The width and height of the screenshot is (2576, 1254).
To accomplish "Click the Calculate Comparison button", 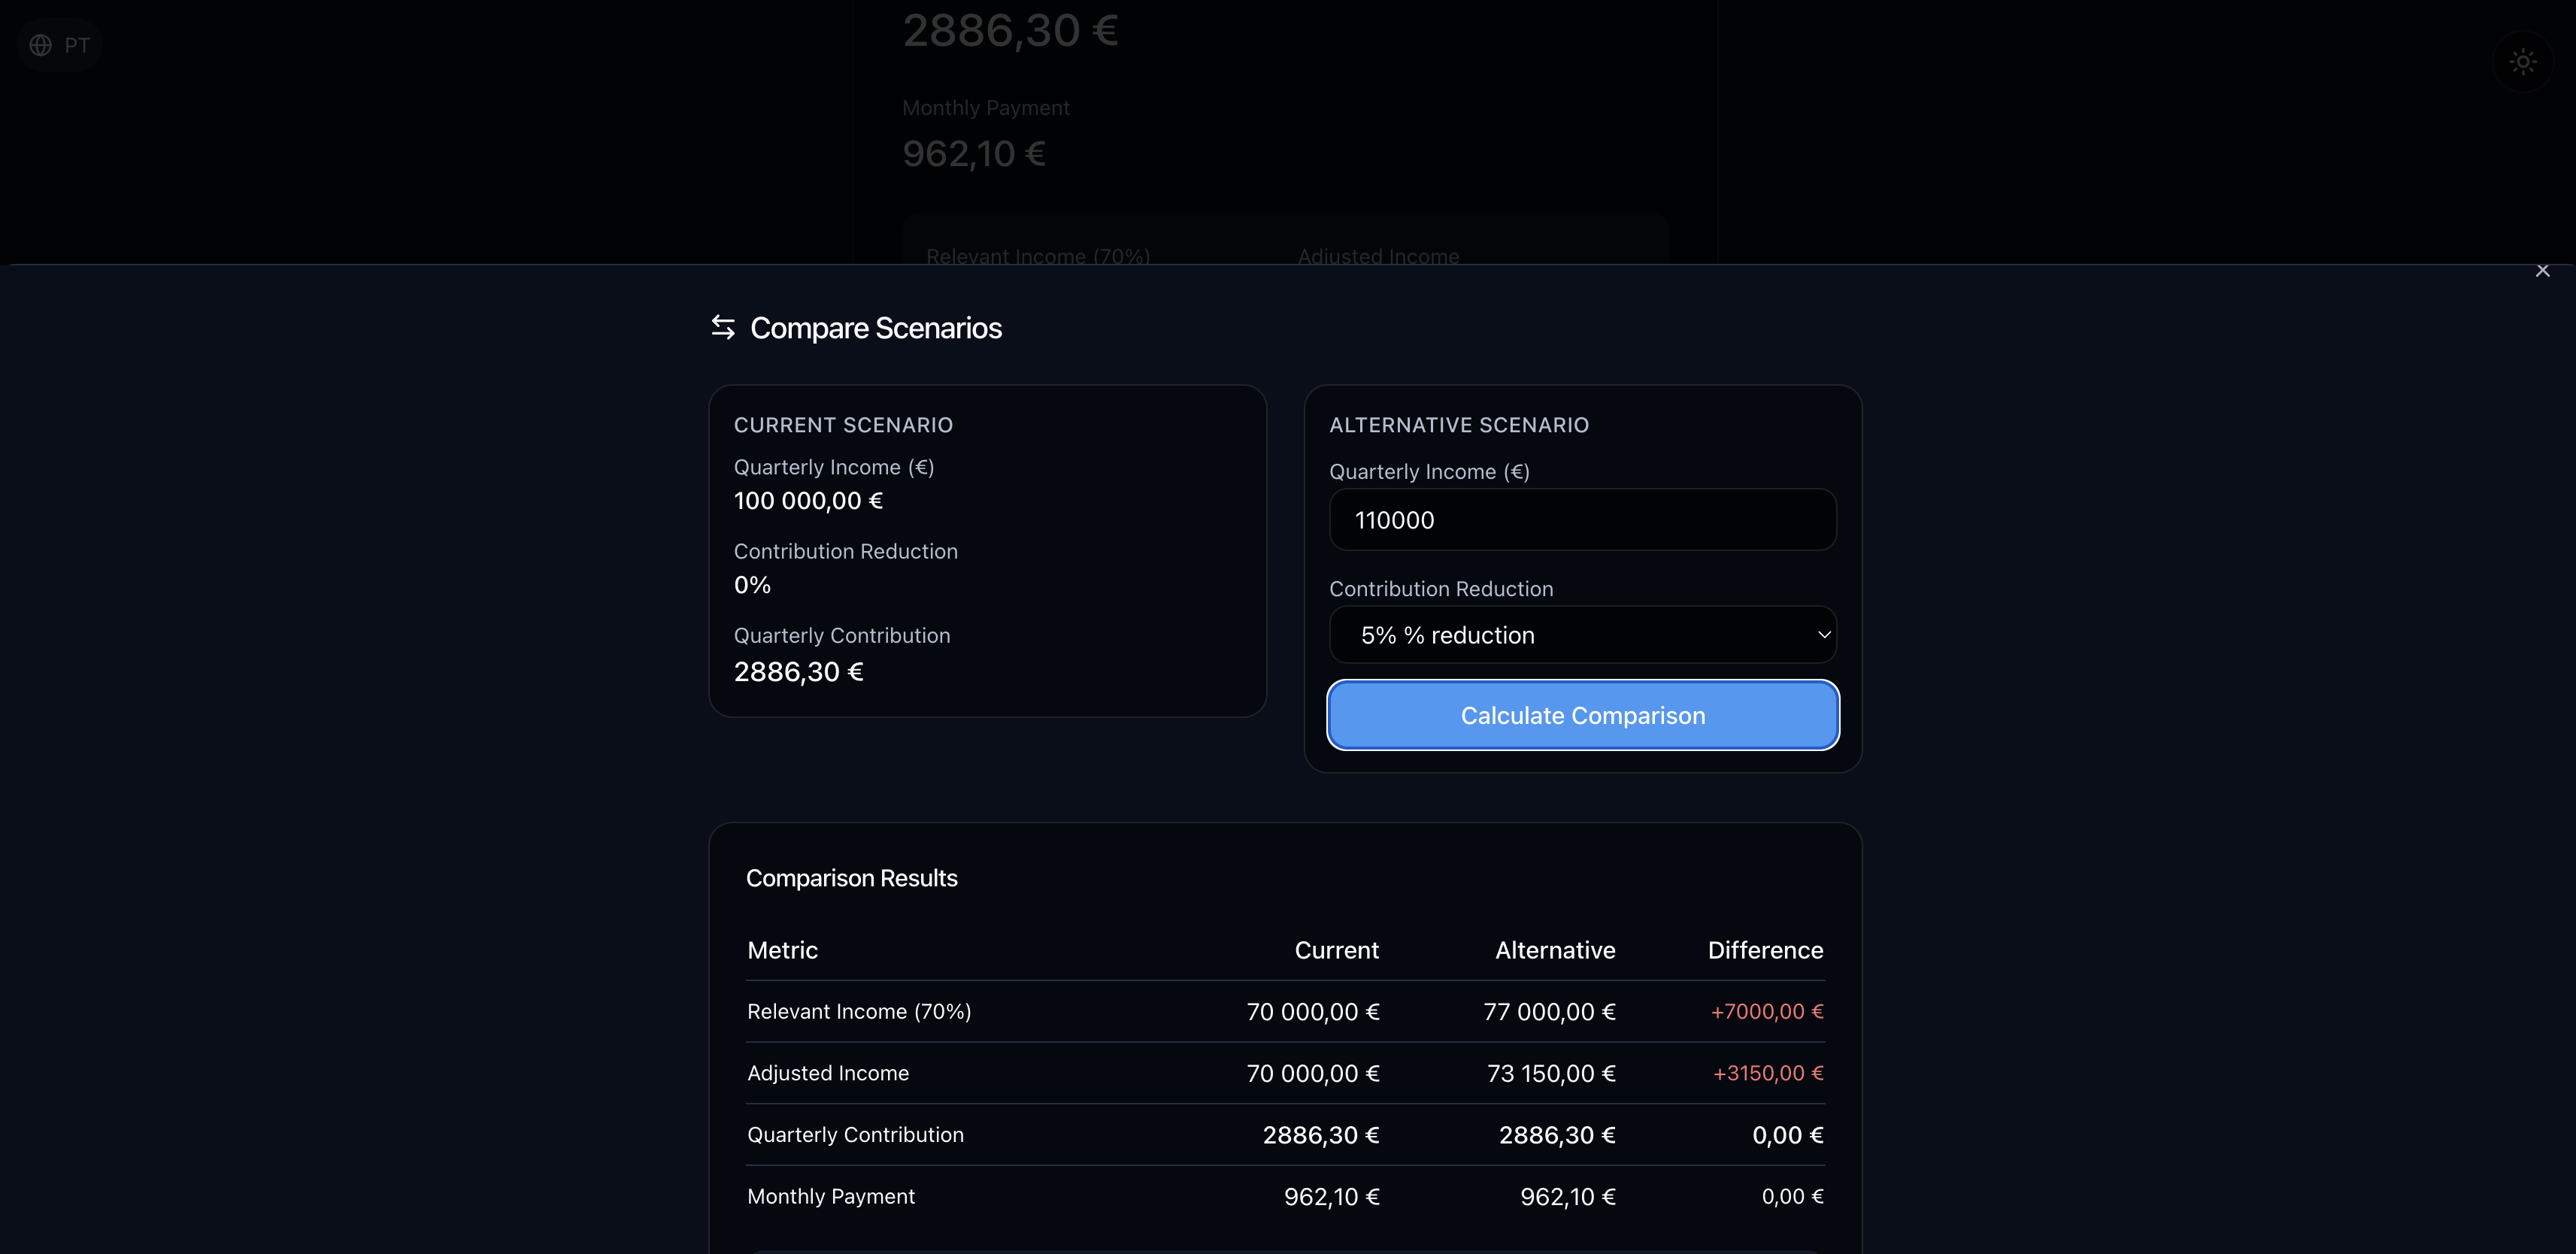I will tap(1582, 716).
